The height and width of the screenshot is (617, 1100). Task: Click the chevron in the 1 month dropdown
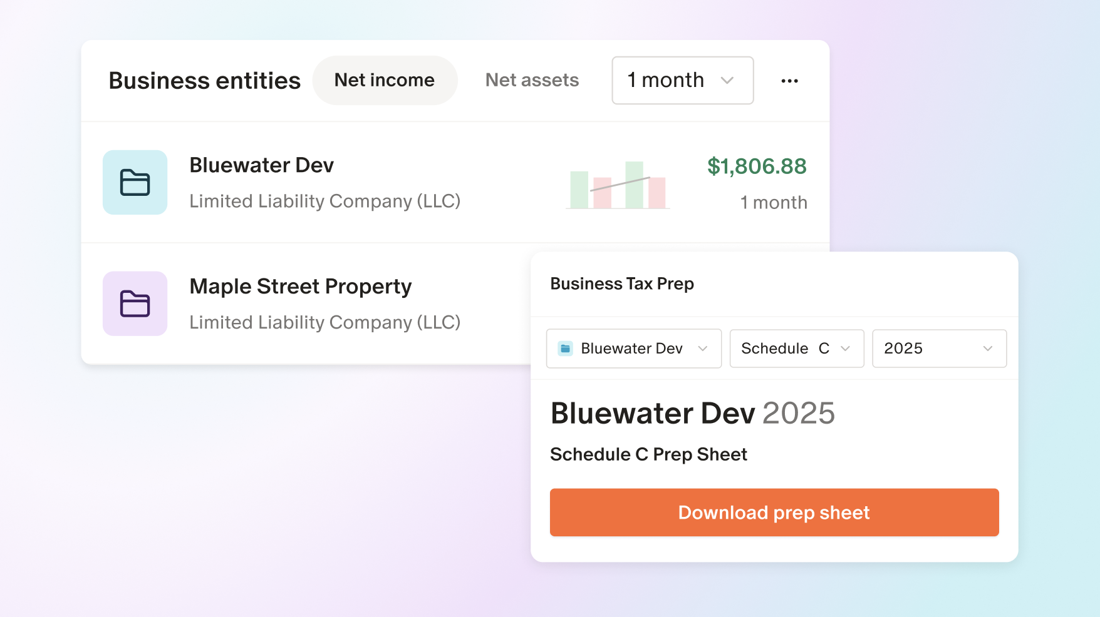727,80
